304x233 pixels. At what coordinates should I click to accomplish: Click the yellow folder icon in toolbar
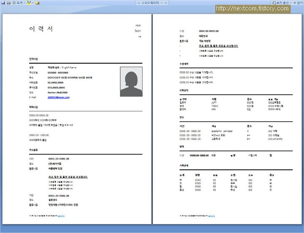[x=37, y=3]
